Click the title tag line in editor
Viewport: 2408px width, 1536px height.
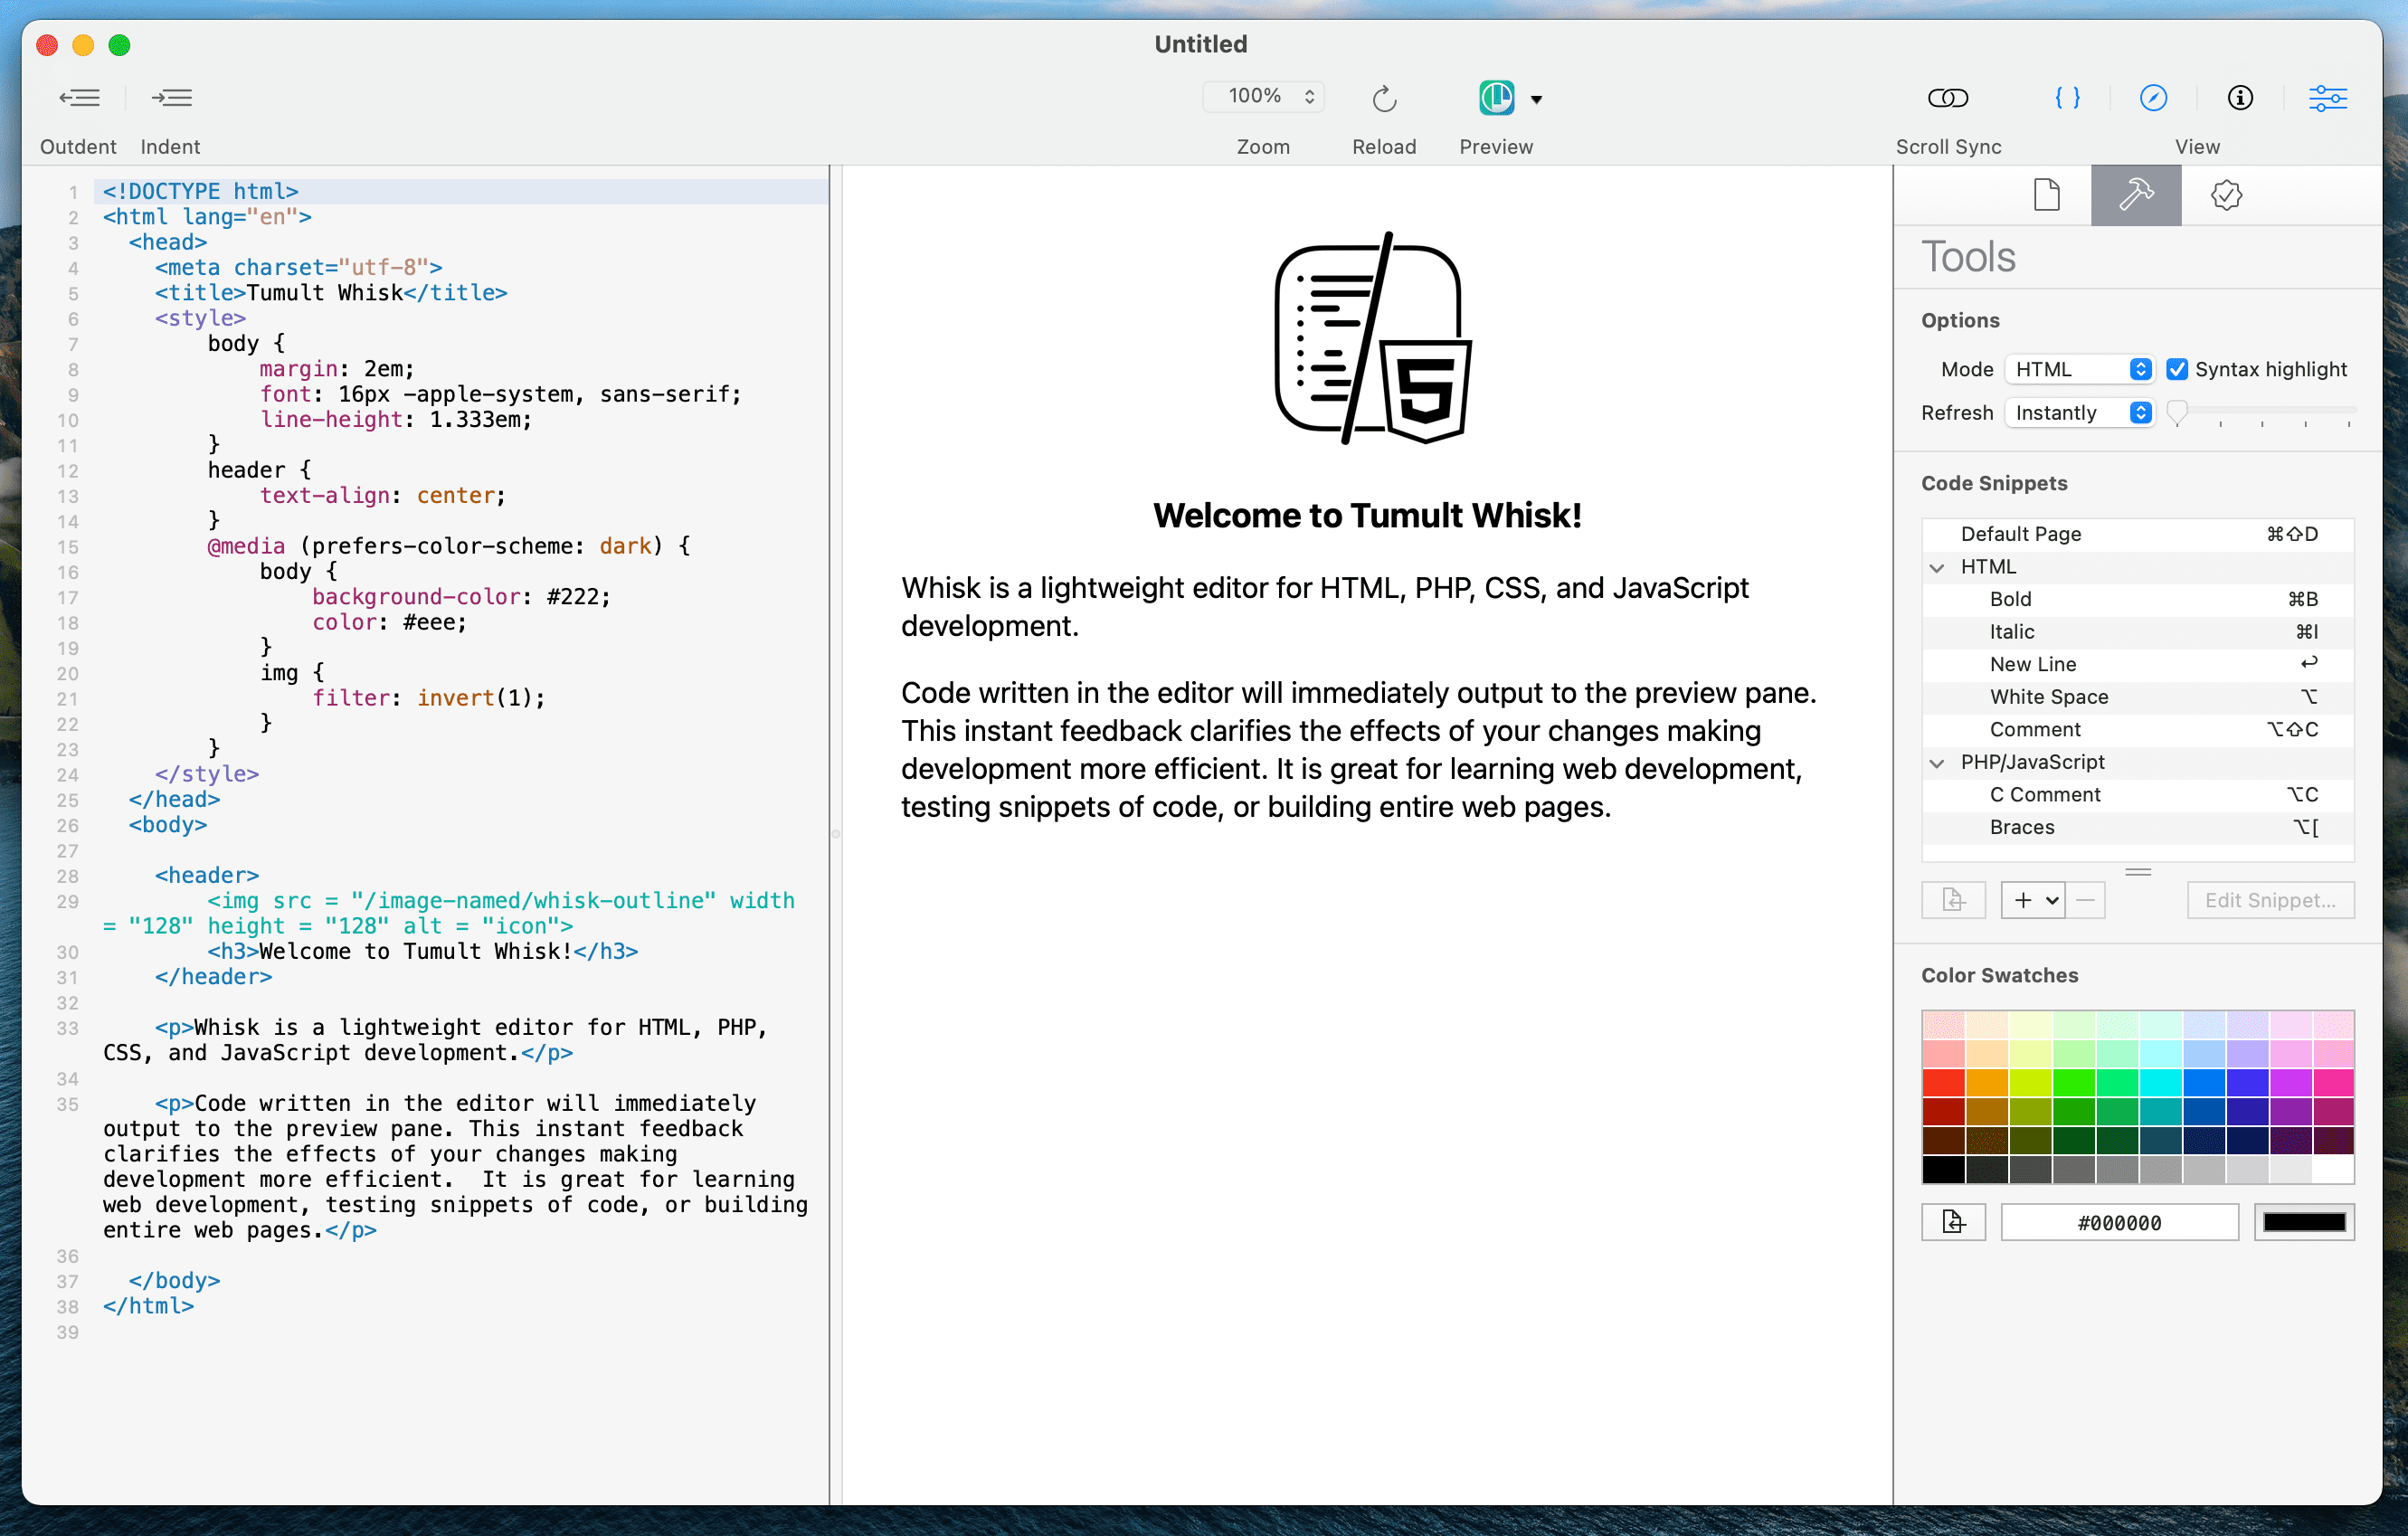(x=331, y=293)
